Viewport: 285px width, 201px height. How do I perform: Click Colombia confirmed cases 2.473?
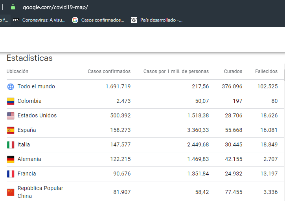pyautogui.click(x=123, y=101)
